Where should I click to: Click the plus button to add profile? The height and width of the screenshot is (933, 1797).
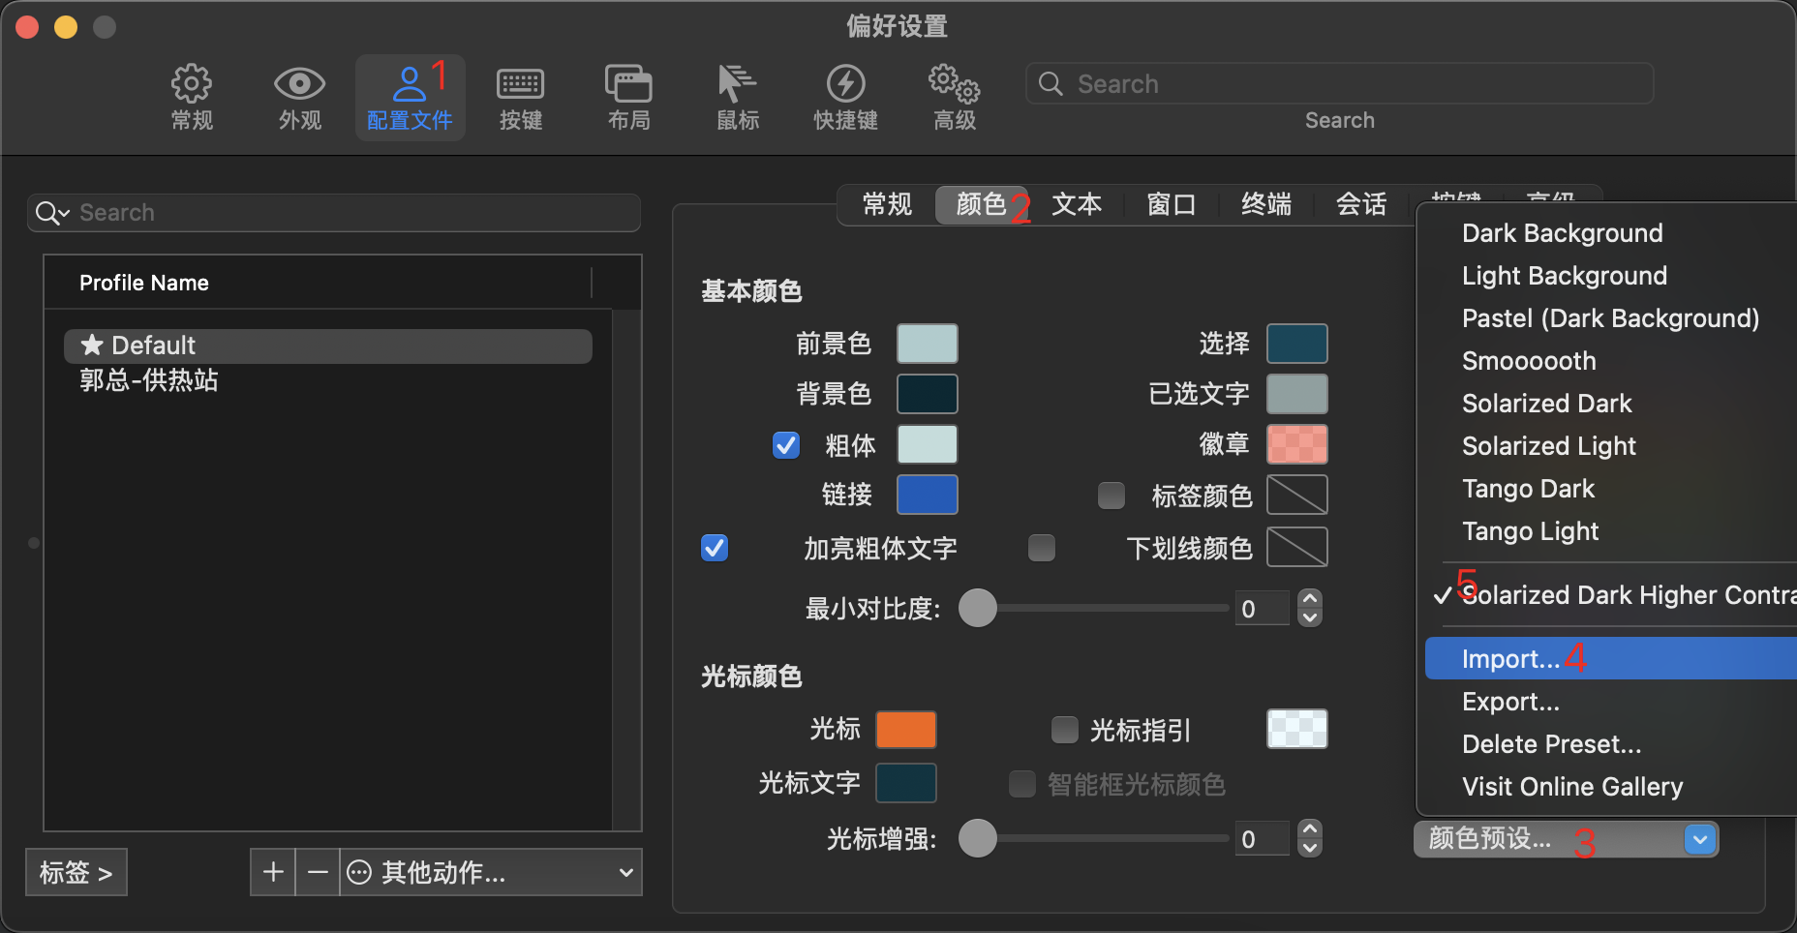(273, 872)
